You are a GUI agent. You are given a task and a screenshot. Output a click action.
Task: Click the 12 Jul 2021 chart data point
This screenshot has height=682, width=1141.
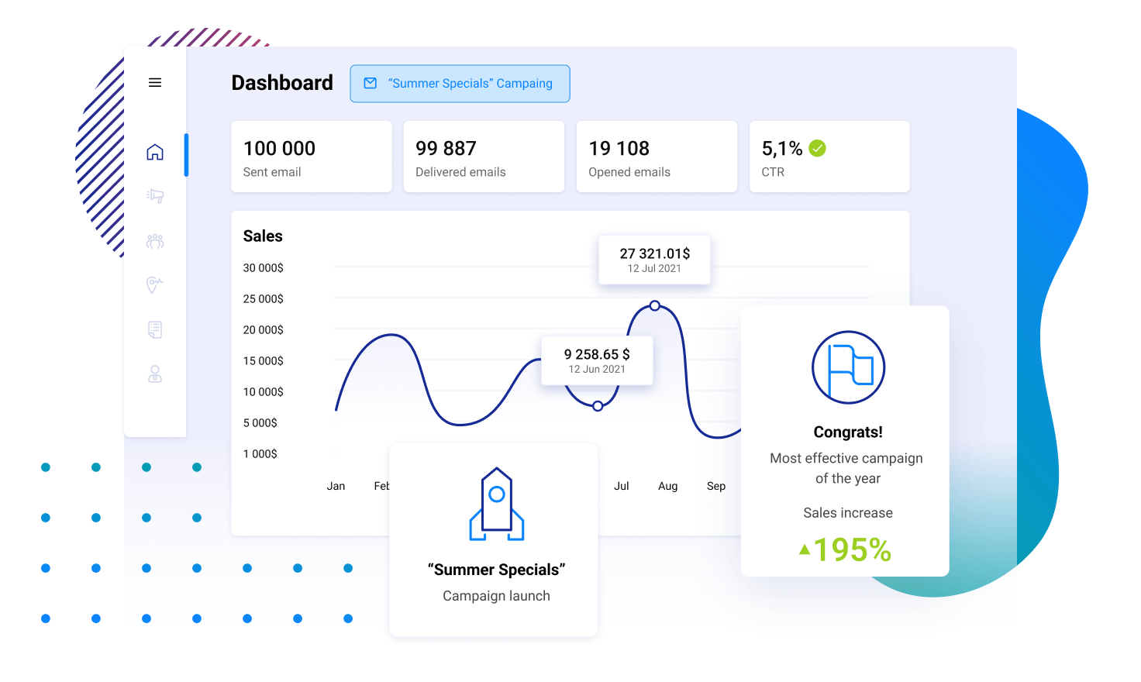(x=655, y=306)
